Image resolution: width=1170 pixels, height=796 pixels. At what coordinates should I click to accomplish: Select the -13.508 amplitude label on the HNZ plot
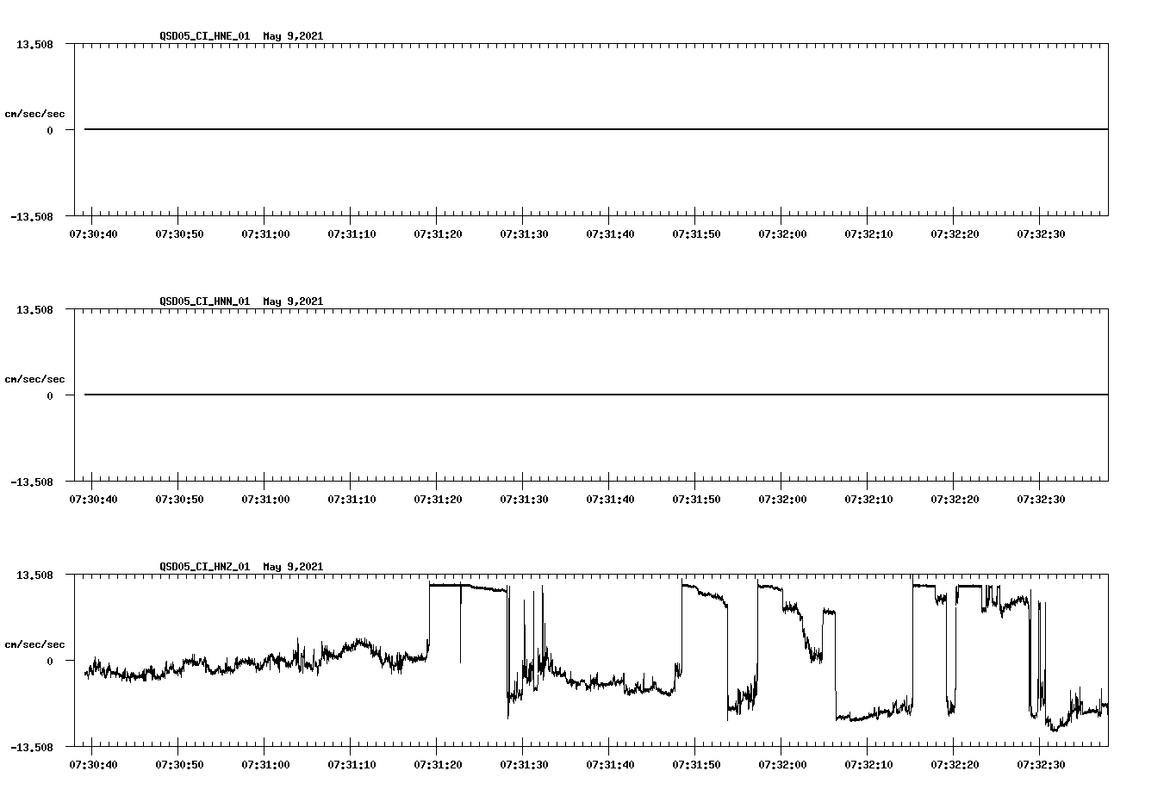pyautogui.click(x=30, y=749)
